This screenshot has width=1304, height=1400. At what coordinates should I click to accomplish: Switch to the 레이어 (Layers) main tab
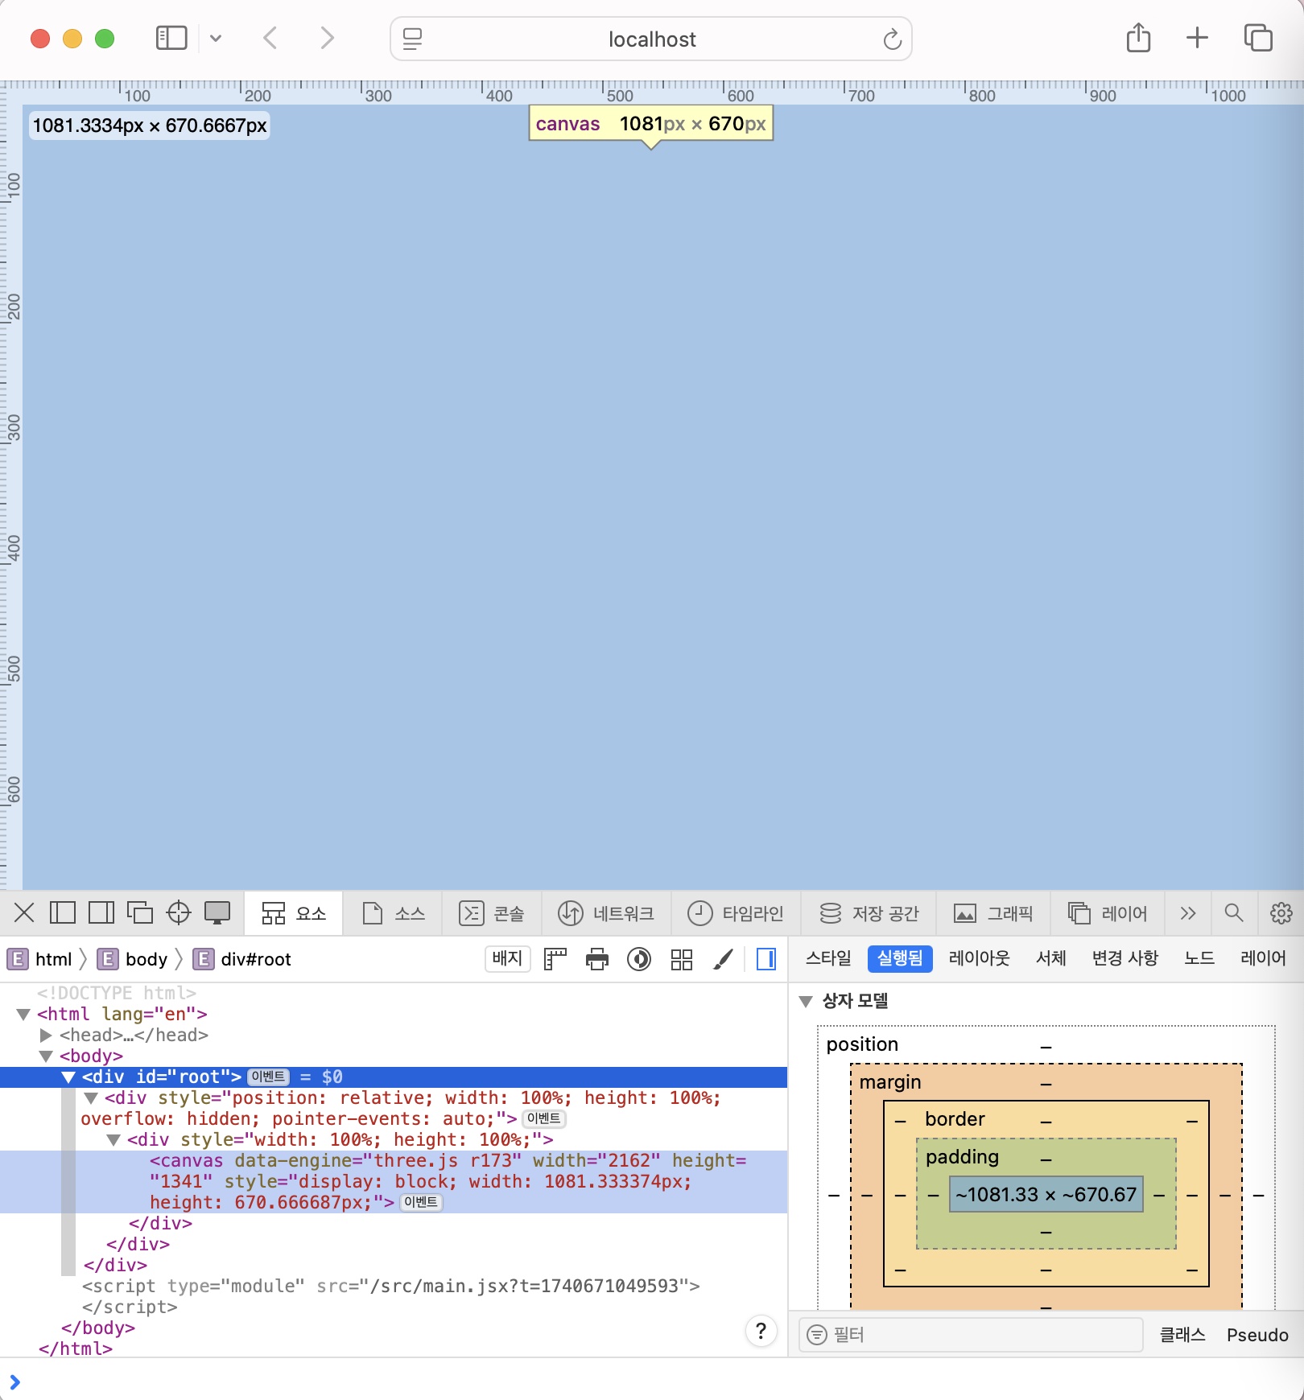[x=1108, y=913]
